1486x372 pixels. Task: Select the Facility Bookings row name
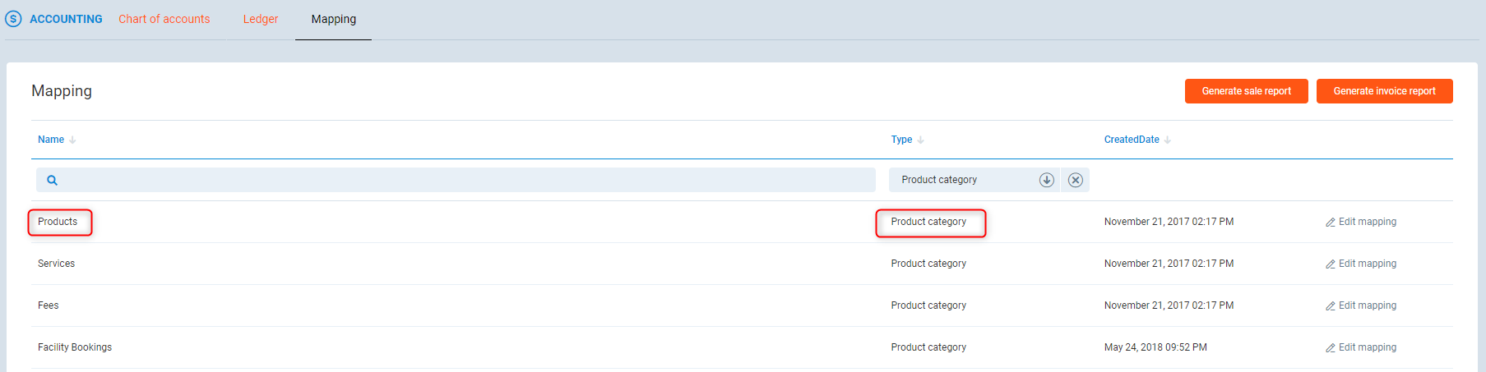(75, 347)
